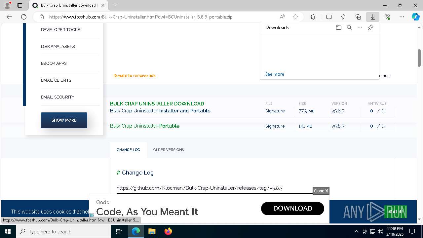The image size is (423, 238).
Task: Click the address bar URL
Action: tap(141, 17)
